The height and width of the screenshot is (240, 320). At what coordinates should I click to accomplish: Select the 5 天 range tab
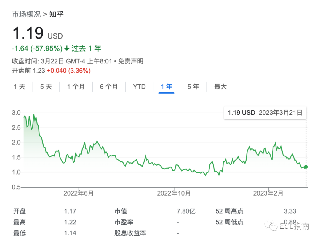point(46,87)
